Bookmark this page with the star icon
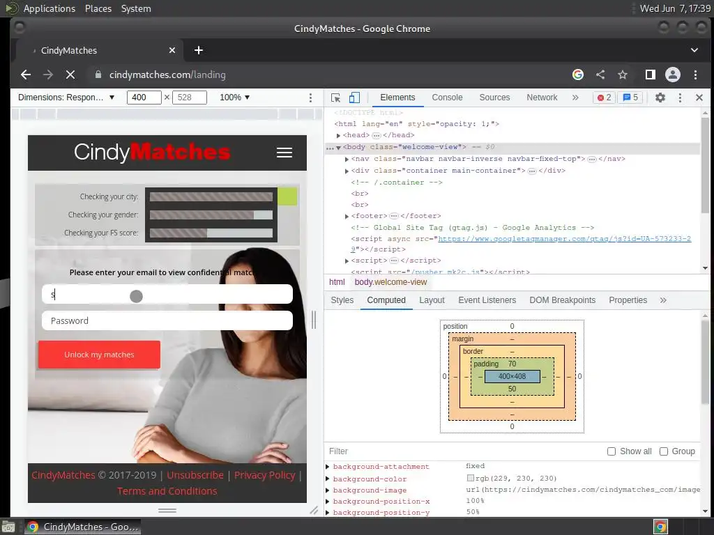The image size is (714, 535). (x=623, y=75)
